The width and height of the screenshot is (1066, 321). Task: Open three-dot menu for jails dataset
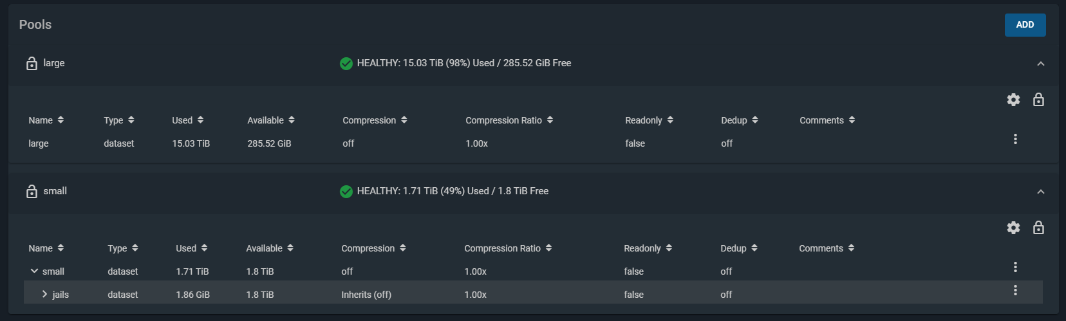tap(1015, 290)
